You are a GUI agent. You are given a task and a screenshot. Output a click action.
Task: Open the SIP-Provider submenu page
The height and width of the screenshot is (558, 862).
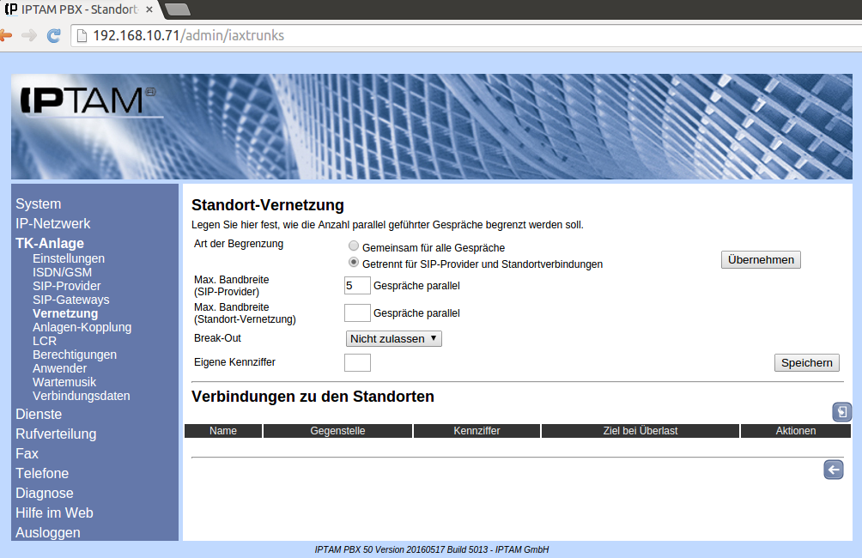[x=66, y=286]
